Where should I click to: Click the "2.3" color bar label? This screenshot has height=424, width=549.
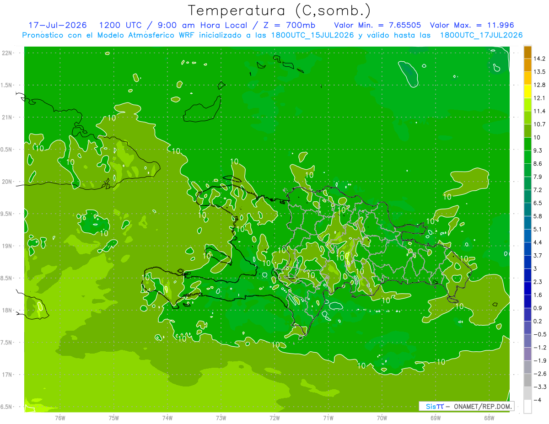[538, 282]
